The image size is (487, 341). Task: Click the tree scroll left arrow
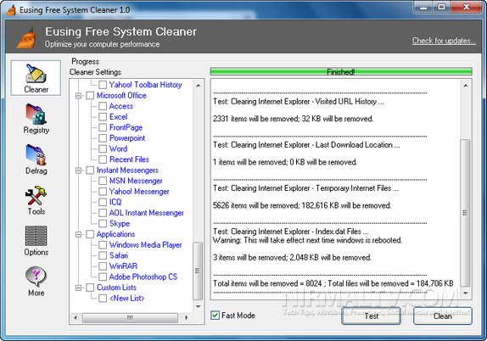(76, 317)
